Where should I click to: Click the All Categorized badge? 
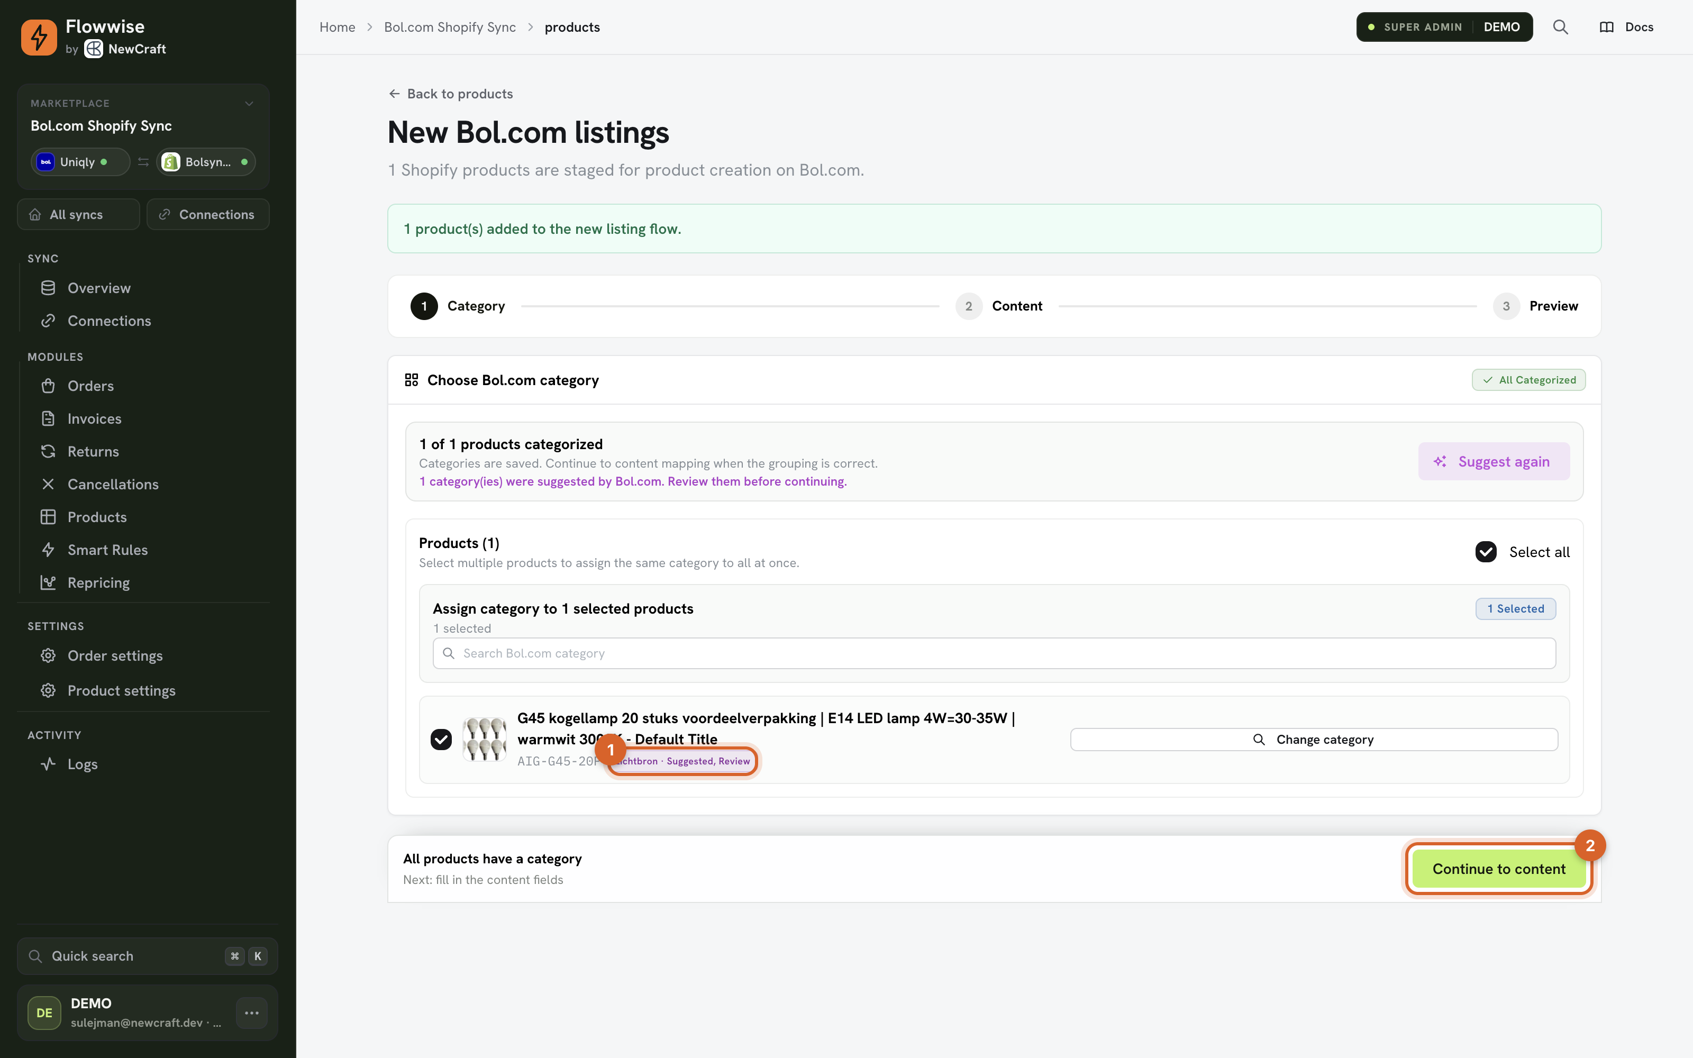point(1528,380)
